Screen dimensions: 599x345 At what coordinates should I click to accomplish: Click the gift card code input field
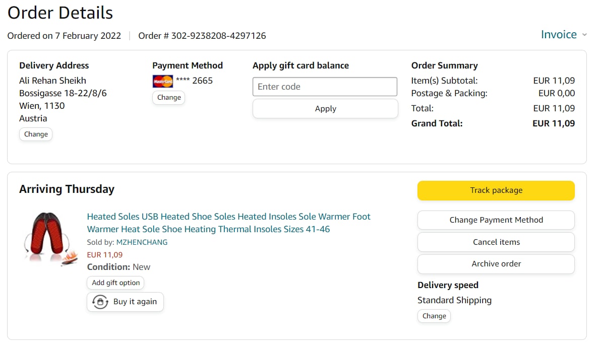325,87
